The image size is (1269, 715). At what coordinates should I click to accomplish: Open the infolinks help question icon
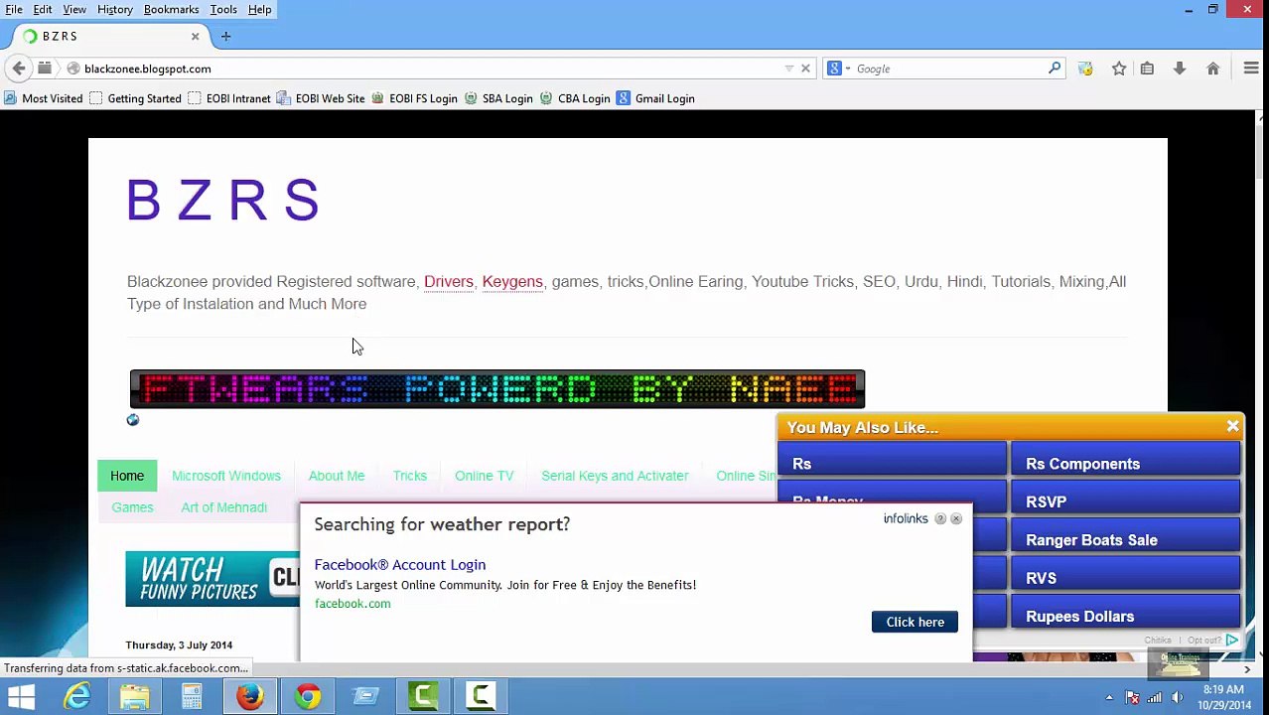click(x=940, y=518)
